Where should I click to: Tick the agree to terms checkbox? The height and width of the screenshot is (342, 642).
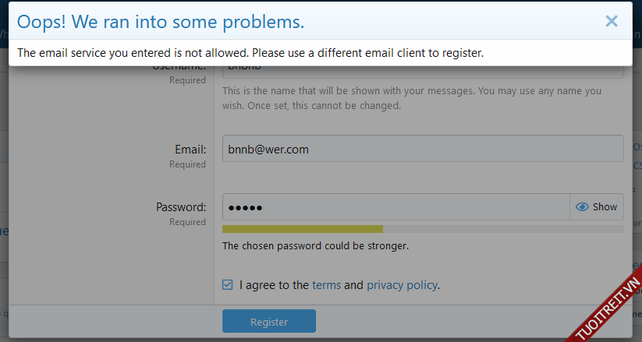tap(227, 285)
